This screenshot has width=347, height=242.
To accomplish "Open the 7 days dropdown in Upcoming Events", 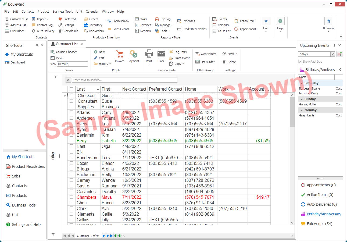I will click(332, 54).
